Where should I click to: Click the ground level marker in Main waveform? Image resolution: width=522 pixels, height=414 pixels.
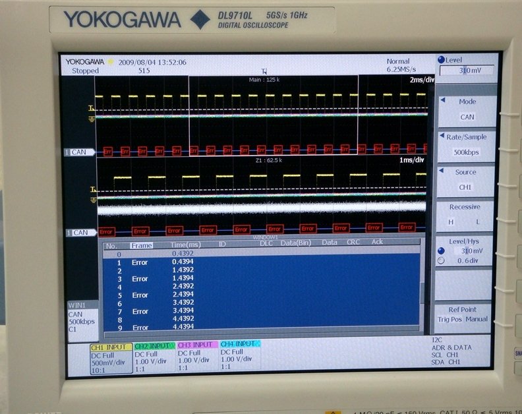point(92,119)
